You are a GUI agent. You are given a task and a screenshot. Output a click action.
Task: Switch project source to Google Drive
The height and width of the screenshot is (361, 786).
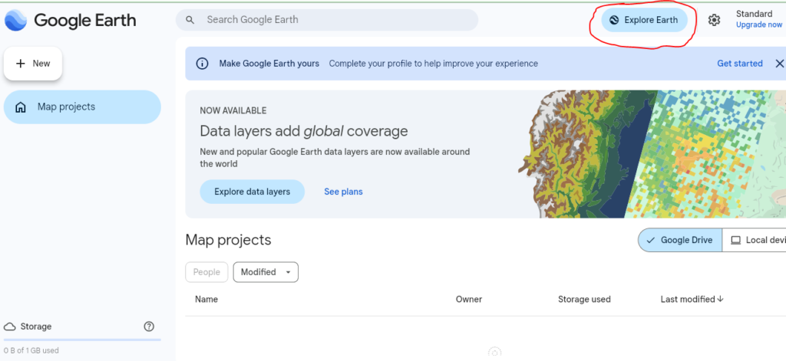[680, 240]
